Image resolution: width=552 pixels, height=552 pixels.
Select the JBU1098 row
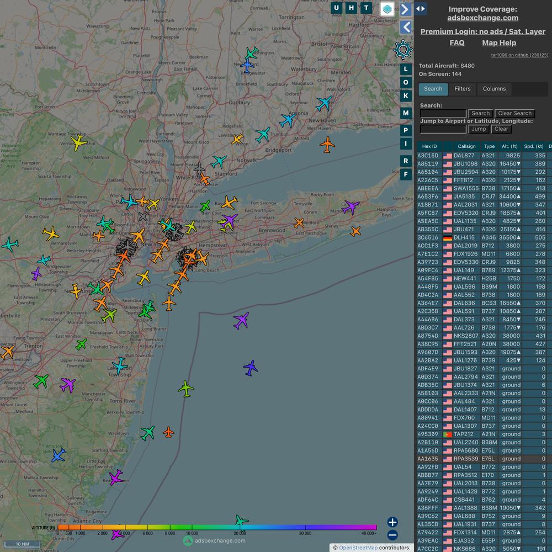point(484,164)
